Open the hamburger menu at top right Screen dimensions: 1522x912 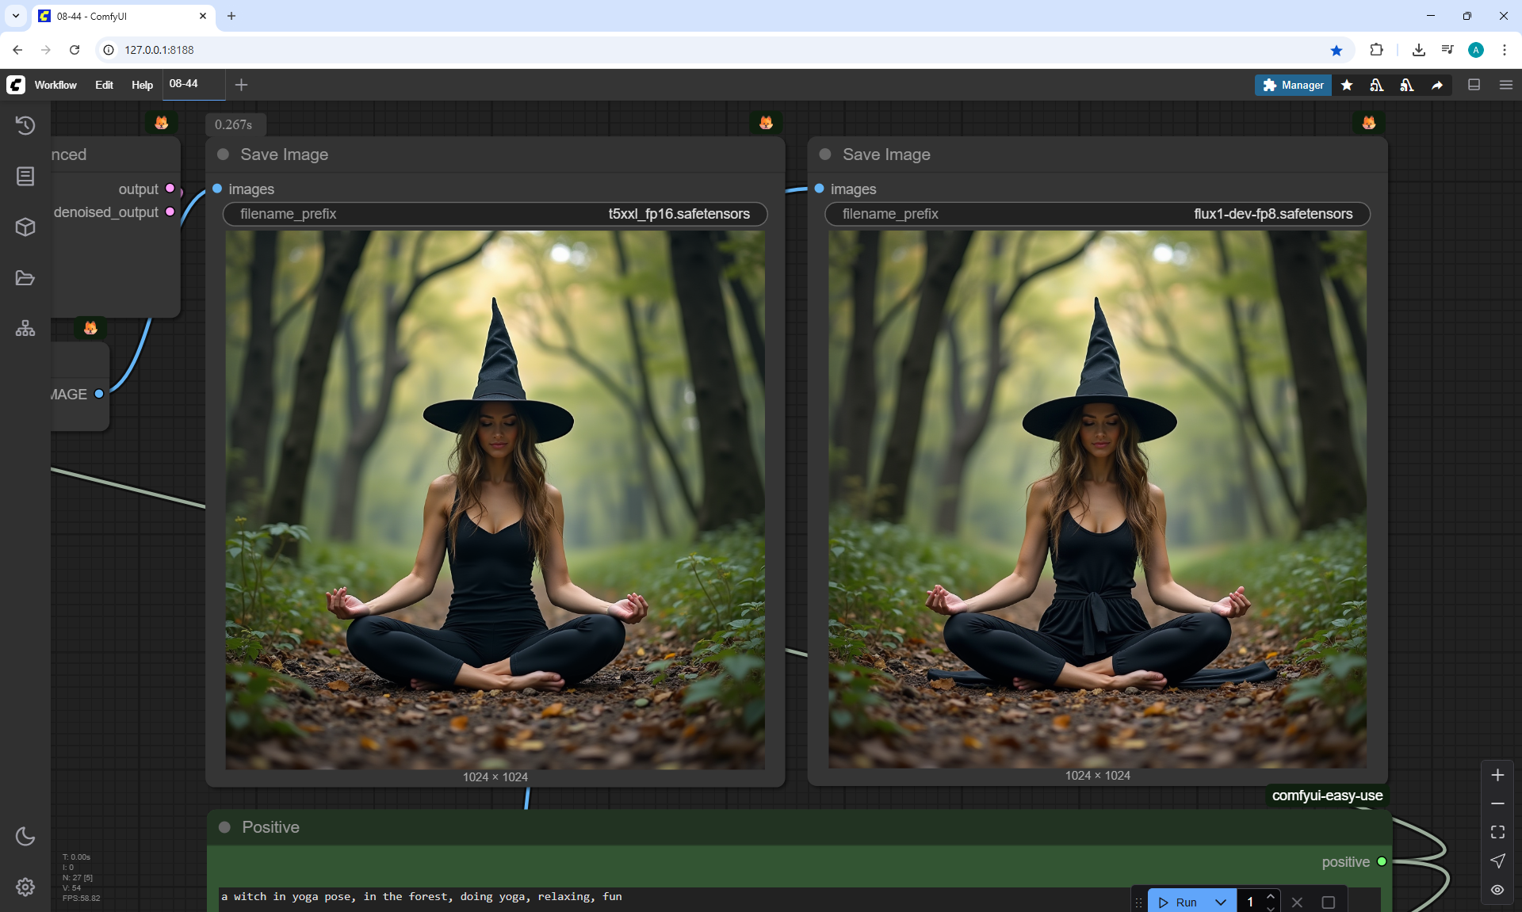1506,85
